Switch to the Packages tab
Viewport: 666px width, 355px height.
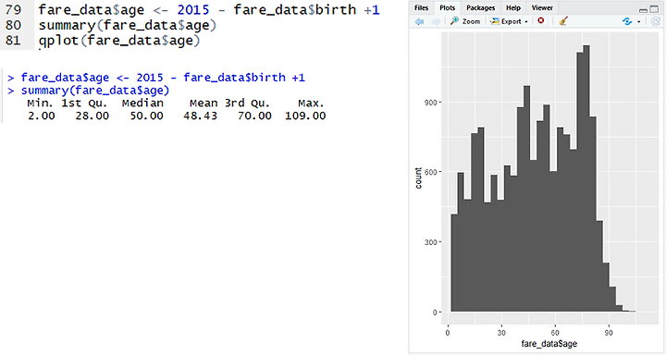480,7
